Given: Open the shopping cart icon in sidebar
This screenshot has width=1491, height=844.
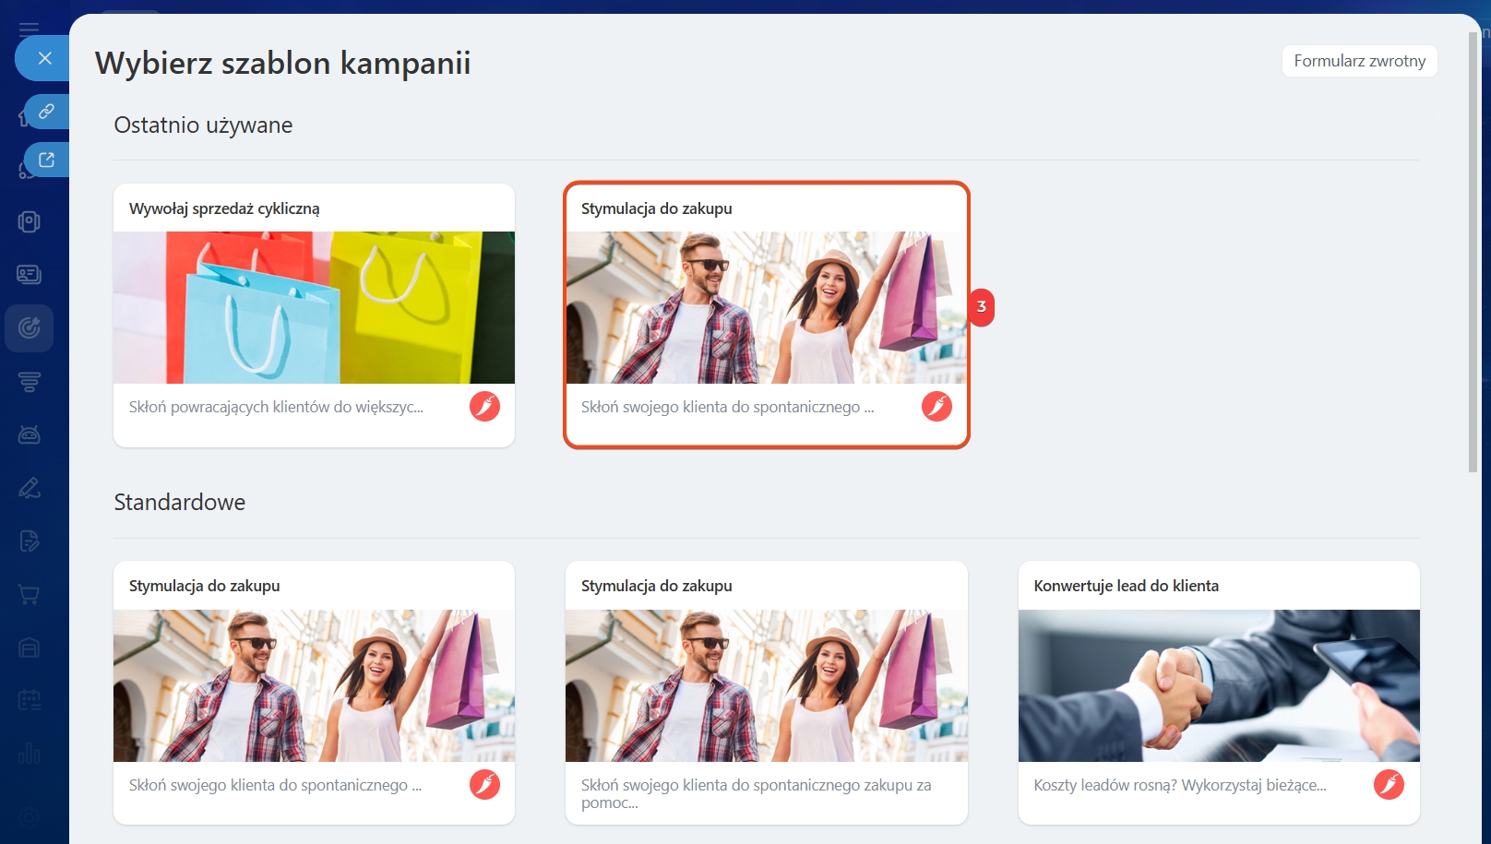Looking at the screenshot, I should pyautogui.click(x=30, y=595).
